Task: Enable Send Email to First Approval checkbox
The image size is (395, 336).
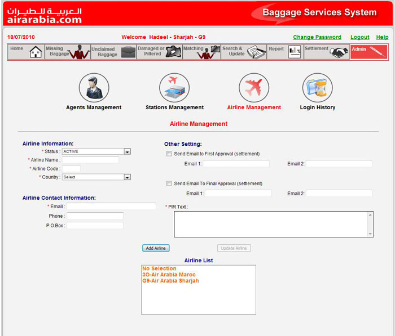Action: click(169, 154)
